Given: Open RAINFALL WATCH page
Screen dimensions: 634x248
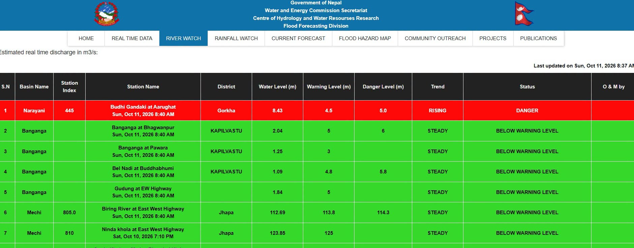Looking at the screenshot, I should 236,38.
